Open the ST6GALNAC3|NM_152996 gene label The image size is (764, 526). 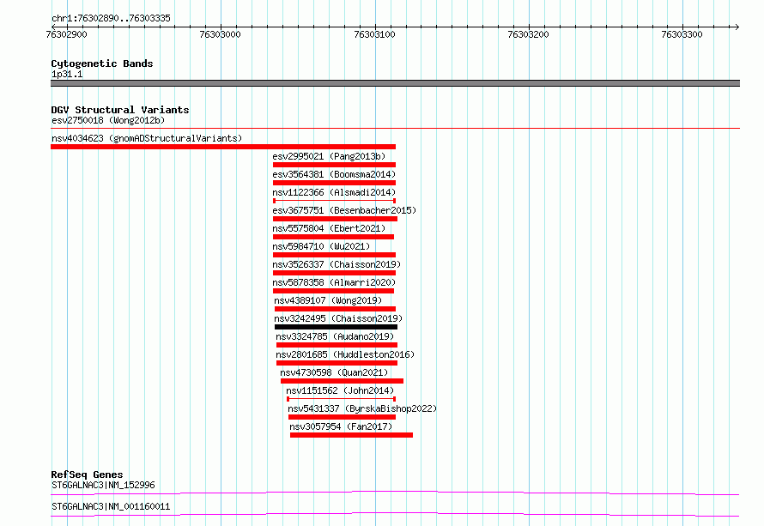click(103, 485)
